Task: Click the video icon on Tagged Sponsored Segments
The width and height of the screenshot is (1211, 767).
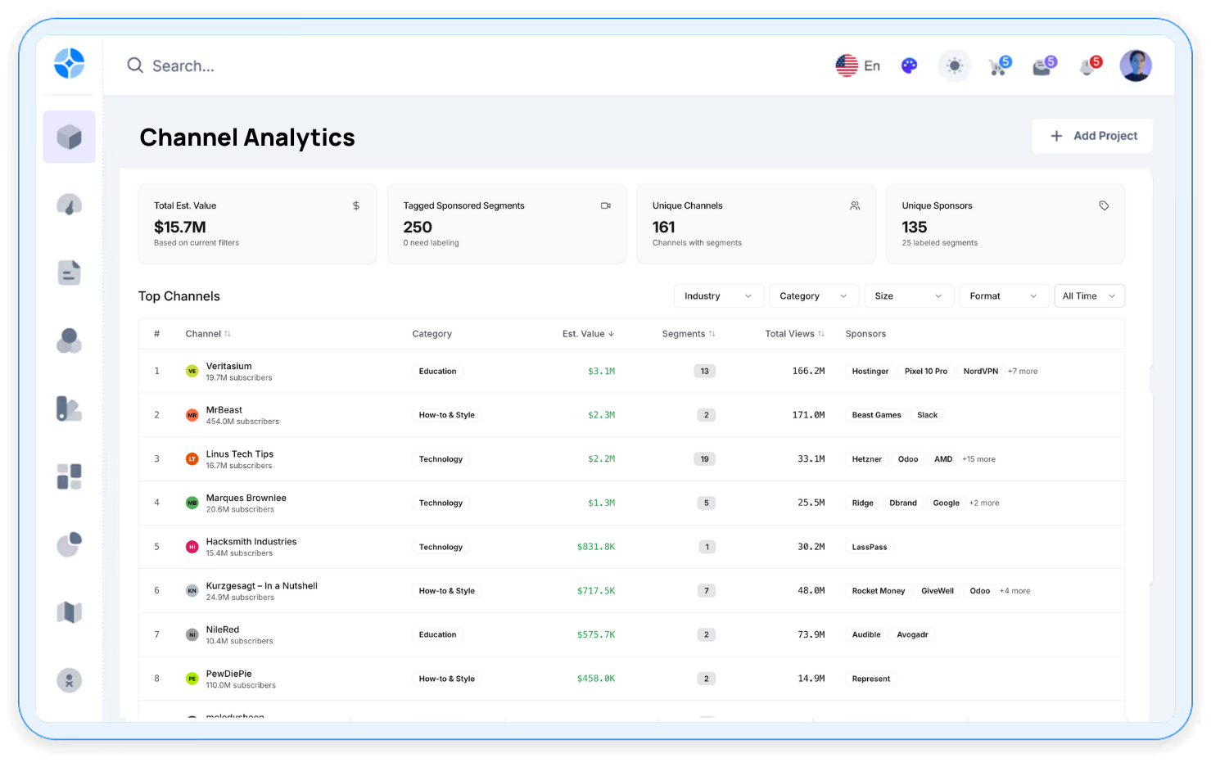Action: [606, 205]
